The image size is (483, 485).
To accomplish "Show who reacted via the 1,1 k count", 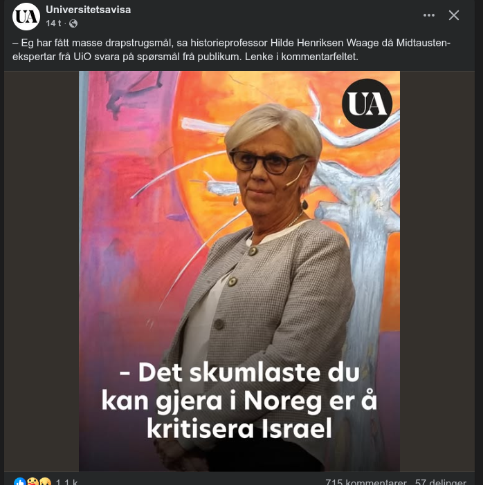I will click(x=66, y=482).
